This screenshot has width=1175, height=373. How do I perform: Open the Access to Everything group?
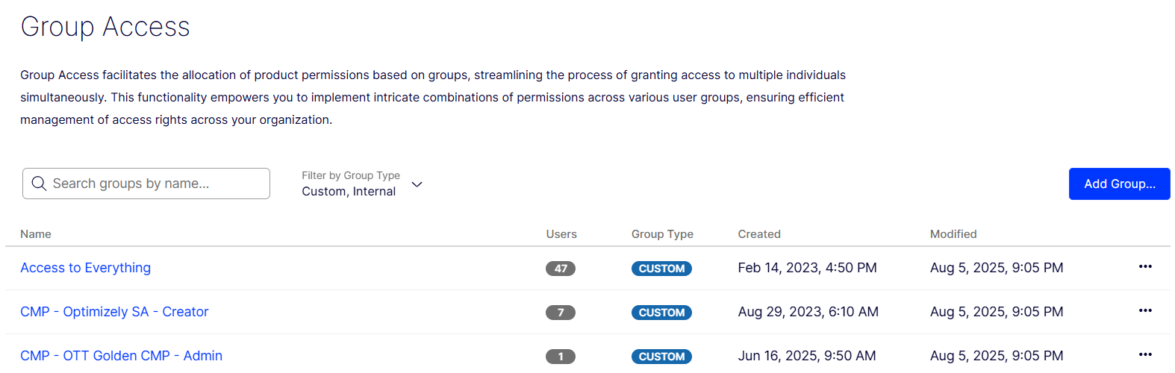coord(85,268)
